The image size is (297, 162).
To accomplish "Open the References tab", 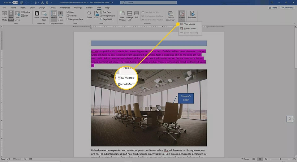I will point(65,7).
